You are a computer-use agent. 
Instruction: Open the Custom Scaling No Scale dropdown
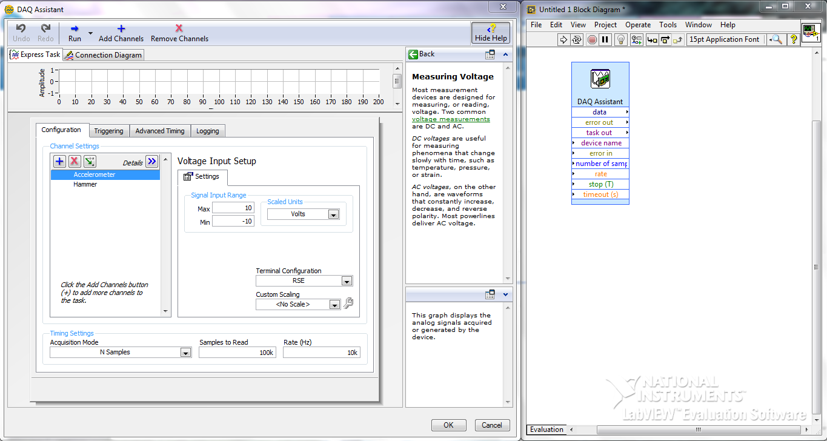click(334, 305)
